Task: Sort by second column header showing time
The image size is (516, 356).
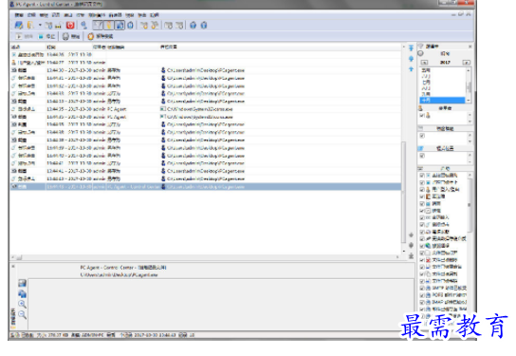Action: tap(69, 47)
